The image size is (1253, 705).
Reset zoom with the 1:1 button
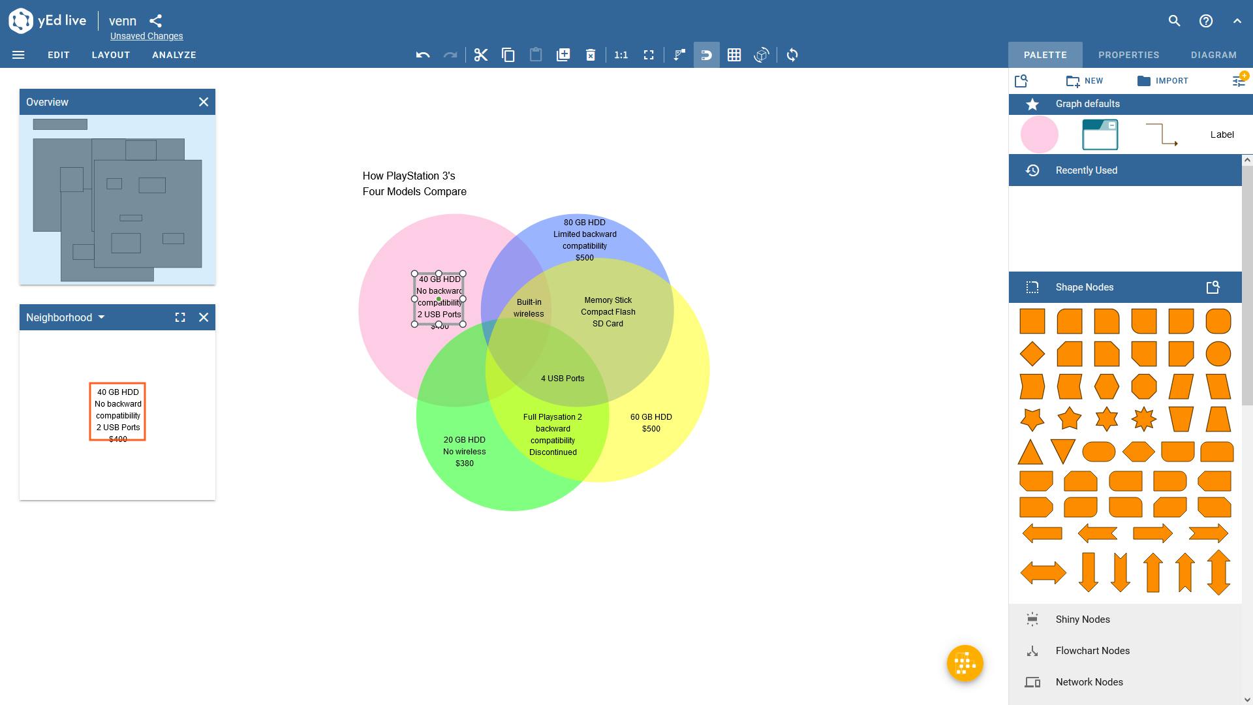pyautogui.click(x=621, y=55)
